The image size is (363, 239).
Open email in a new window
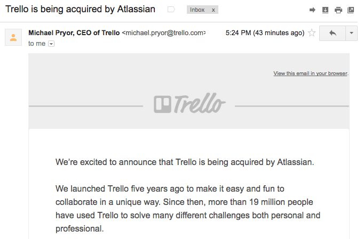pos(351,10)
